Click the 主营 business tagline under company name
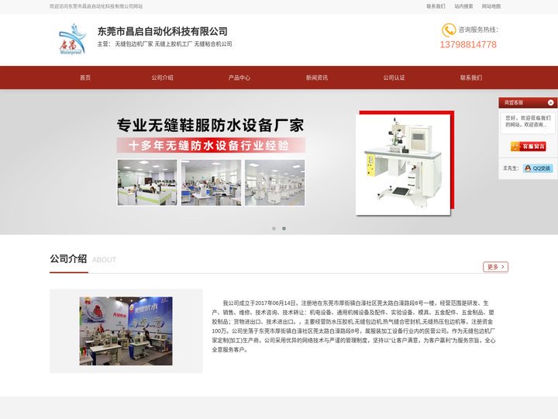The width and height of the screenshot is (558, 419). pyautogui.click(x=165, y=44)
